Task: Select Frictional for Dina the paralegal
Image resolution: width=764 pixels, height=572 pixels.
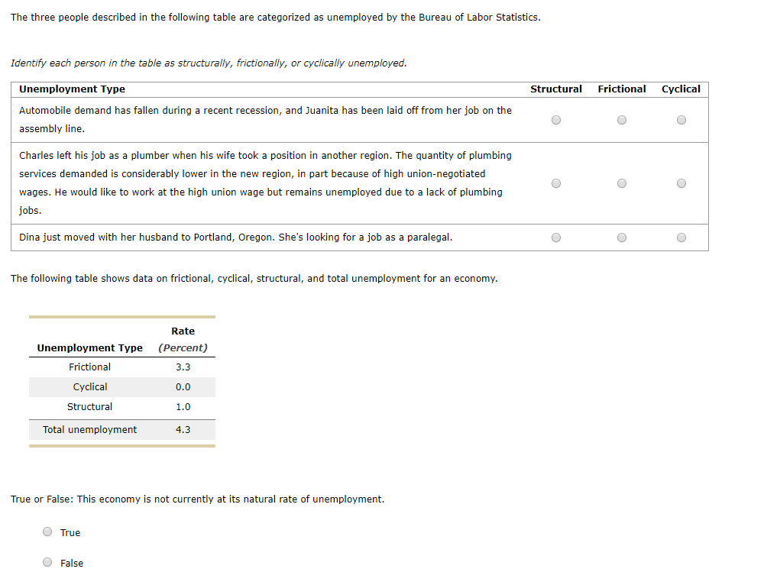Action: [x=622, y=237]
